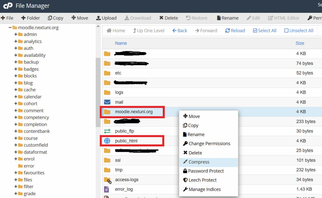Screen dimensions: 322x198
Task: Select Password Protect in context menu
Action: 208,171
